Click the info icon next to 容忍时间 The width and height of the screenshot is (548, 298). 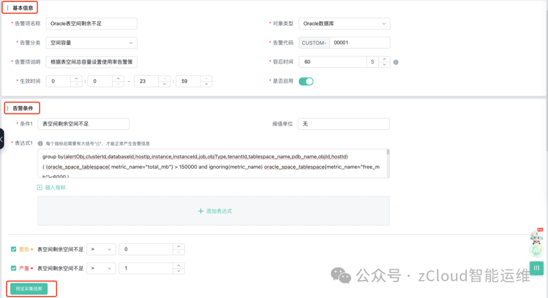click(x=396, y=62)
